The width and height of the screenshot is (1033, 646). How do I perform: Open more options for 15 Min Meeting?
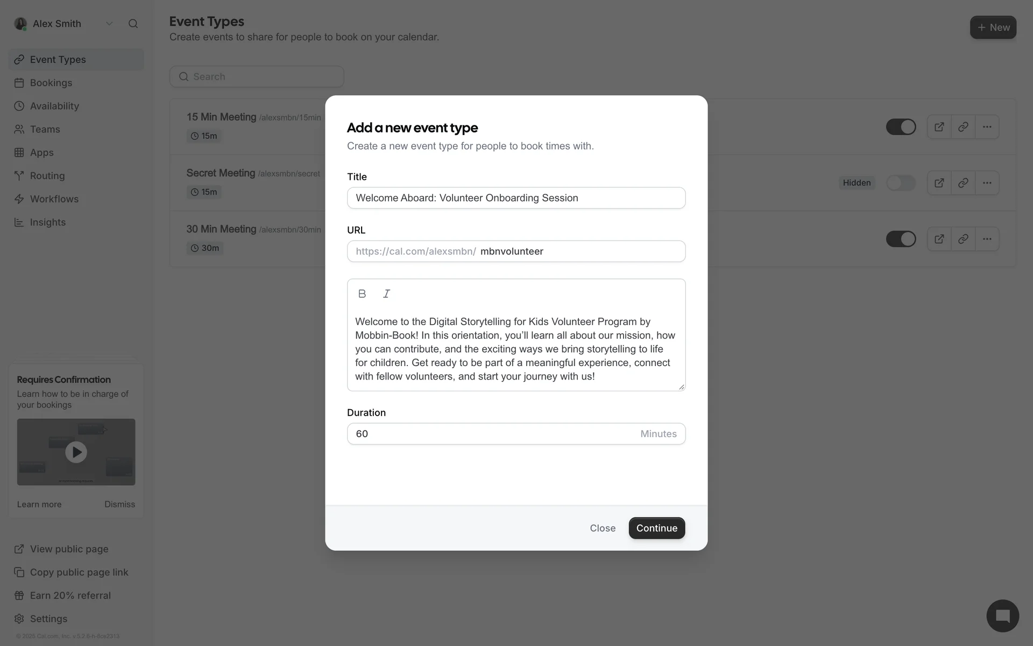click(987, 127)
